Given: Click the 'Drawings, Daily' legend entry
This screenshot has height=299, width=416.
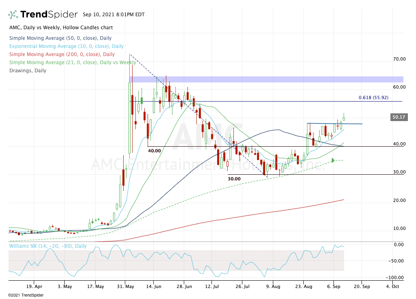Looking at the screenshot, I should (28, 71).
